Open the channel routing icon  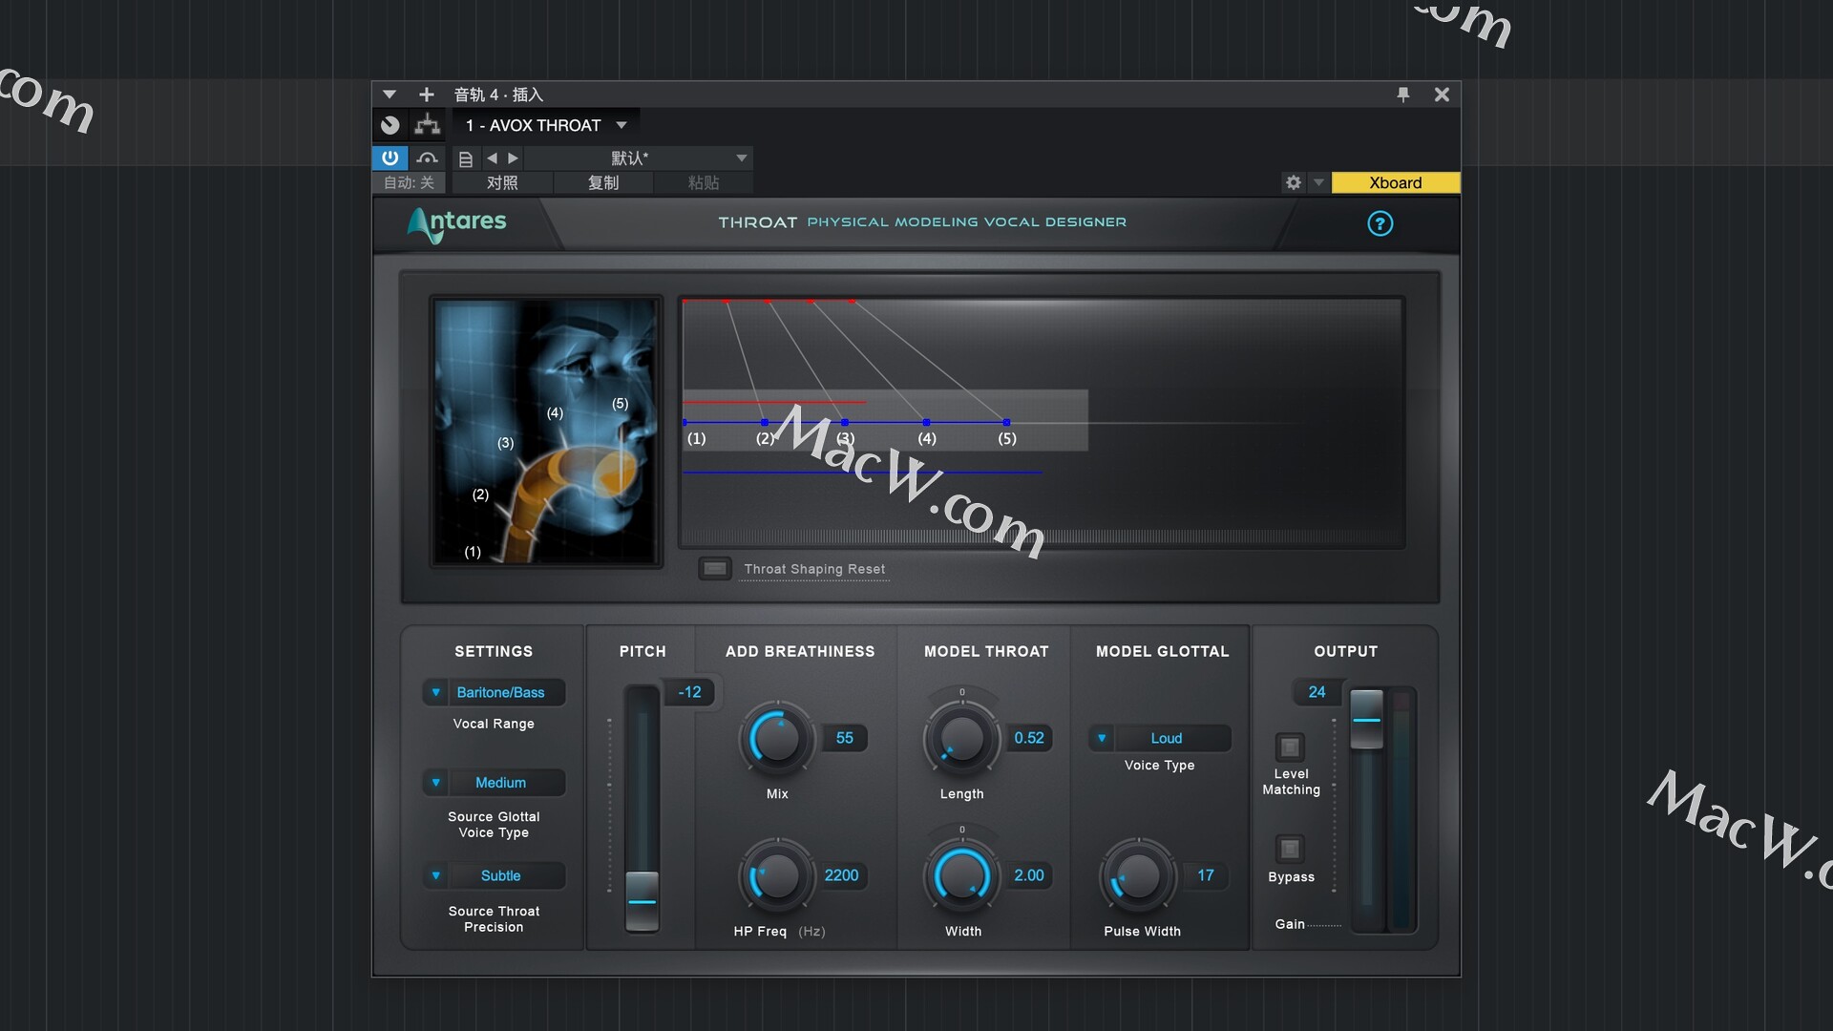(428, 125)
